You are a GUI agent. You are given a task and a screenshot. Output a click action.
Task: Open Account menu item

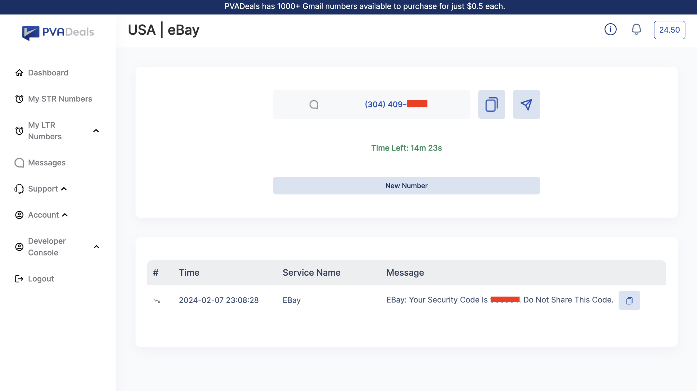click(x=44, y=215)
